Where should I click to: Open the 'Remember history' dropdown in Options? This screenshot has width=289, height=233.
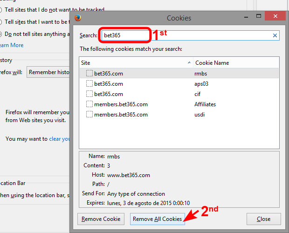(48, 72)
